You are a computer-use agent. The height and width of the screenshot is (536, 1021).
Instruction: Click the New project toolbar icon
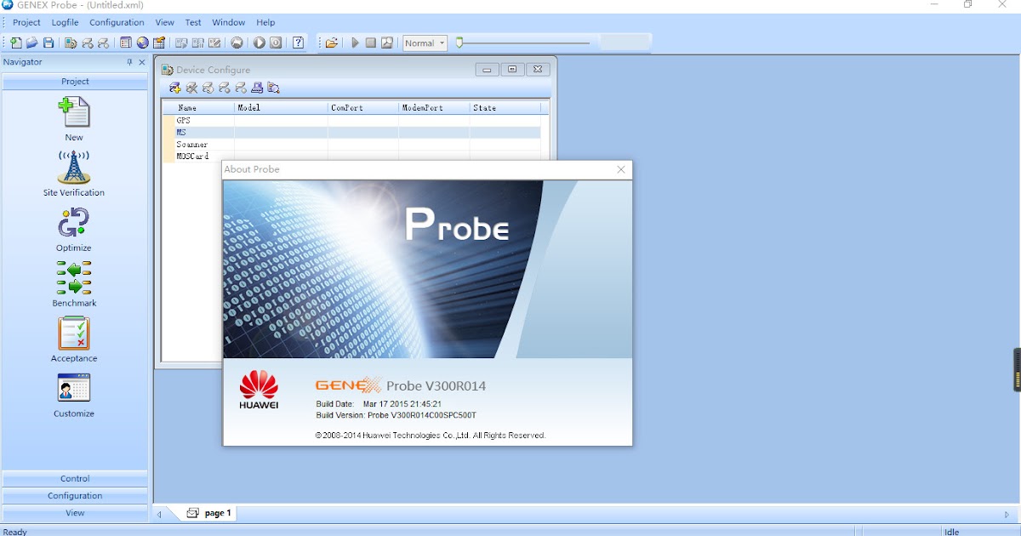pyautogui.click(x=16, y=43)
